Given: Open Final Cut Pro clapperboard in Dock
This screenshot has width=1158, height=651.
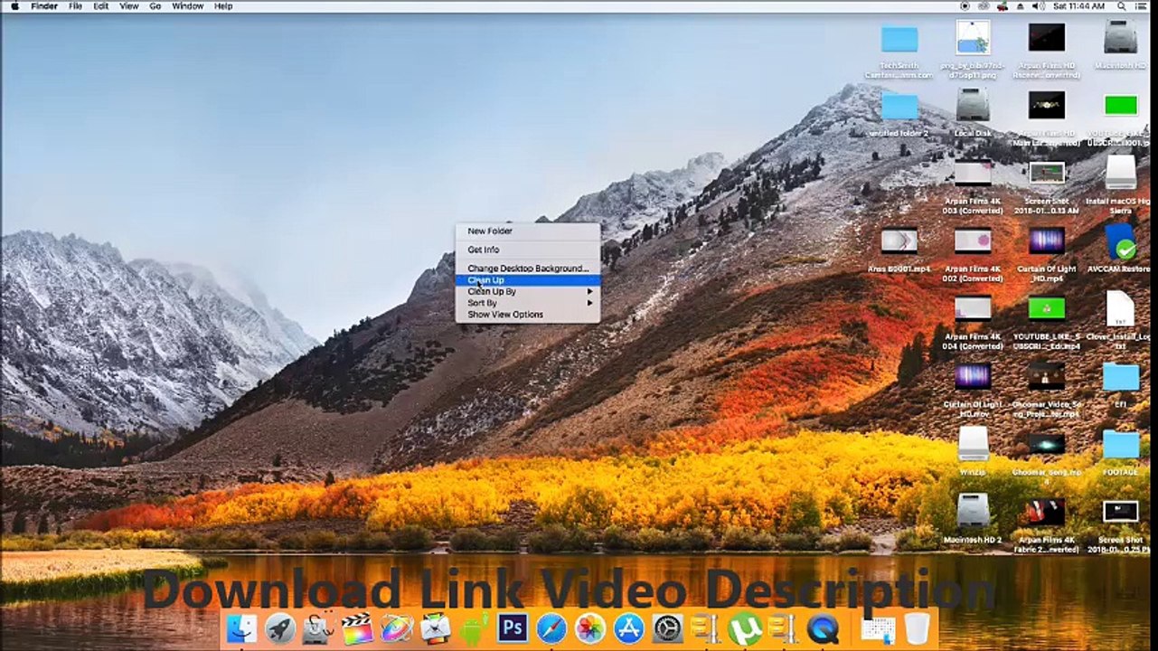Looking at the screenshot, I should pos(358,628).
